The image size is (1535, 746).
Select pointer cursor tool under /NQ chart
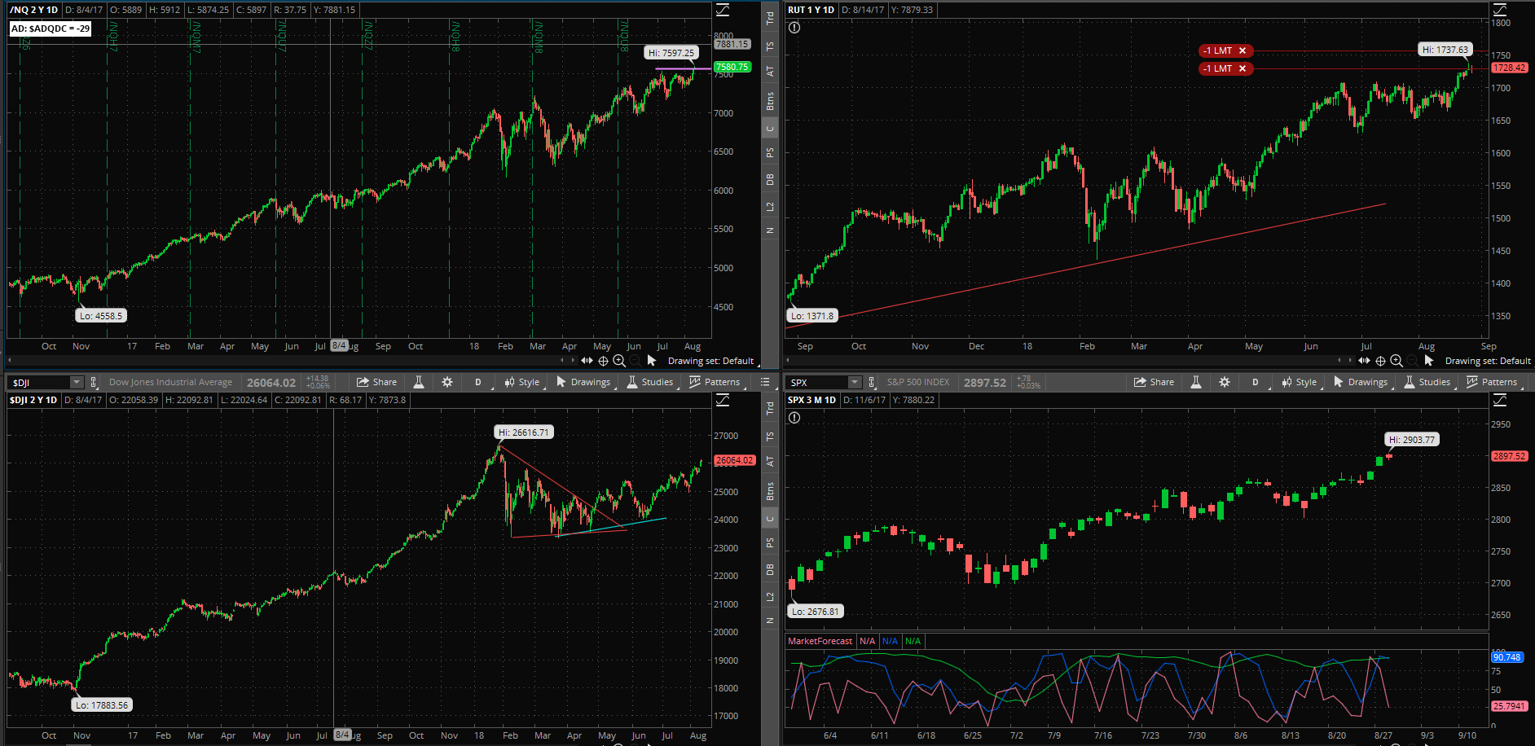point(651,361)
